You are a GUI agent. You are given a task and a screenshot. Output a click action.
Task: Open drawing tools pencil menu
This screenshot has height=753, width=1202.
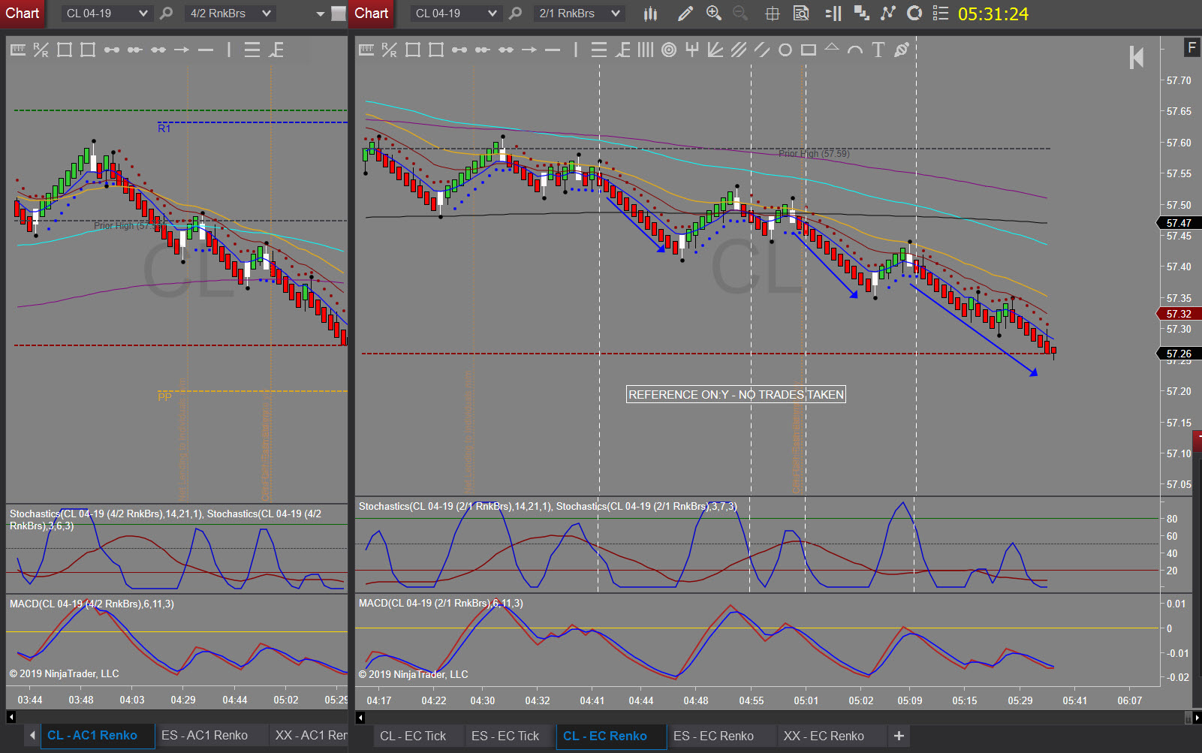[685, 14]
